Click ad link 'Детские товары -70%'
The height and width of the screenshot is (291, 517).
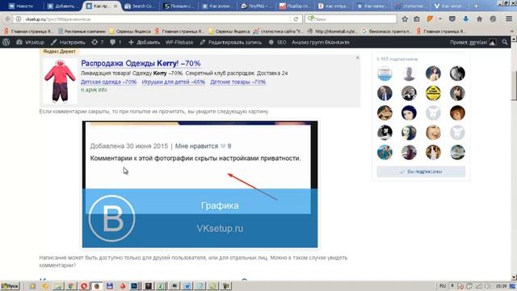[x=237, y=82]
